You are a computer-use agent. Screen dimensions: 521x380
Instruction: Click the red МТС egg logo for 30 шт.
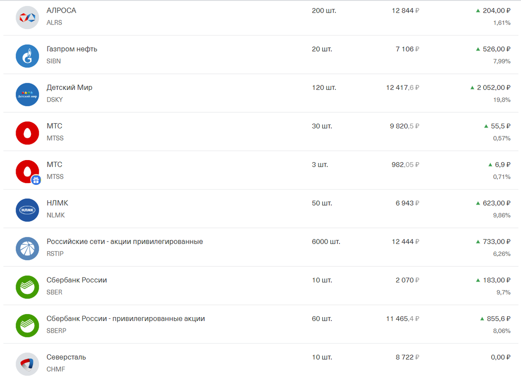[27, 133]
